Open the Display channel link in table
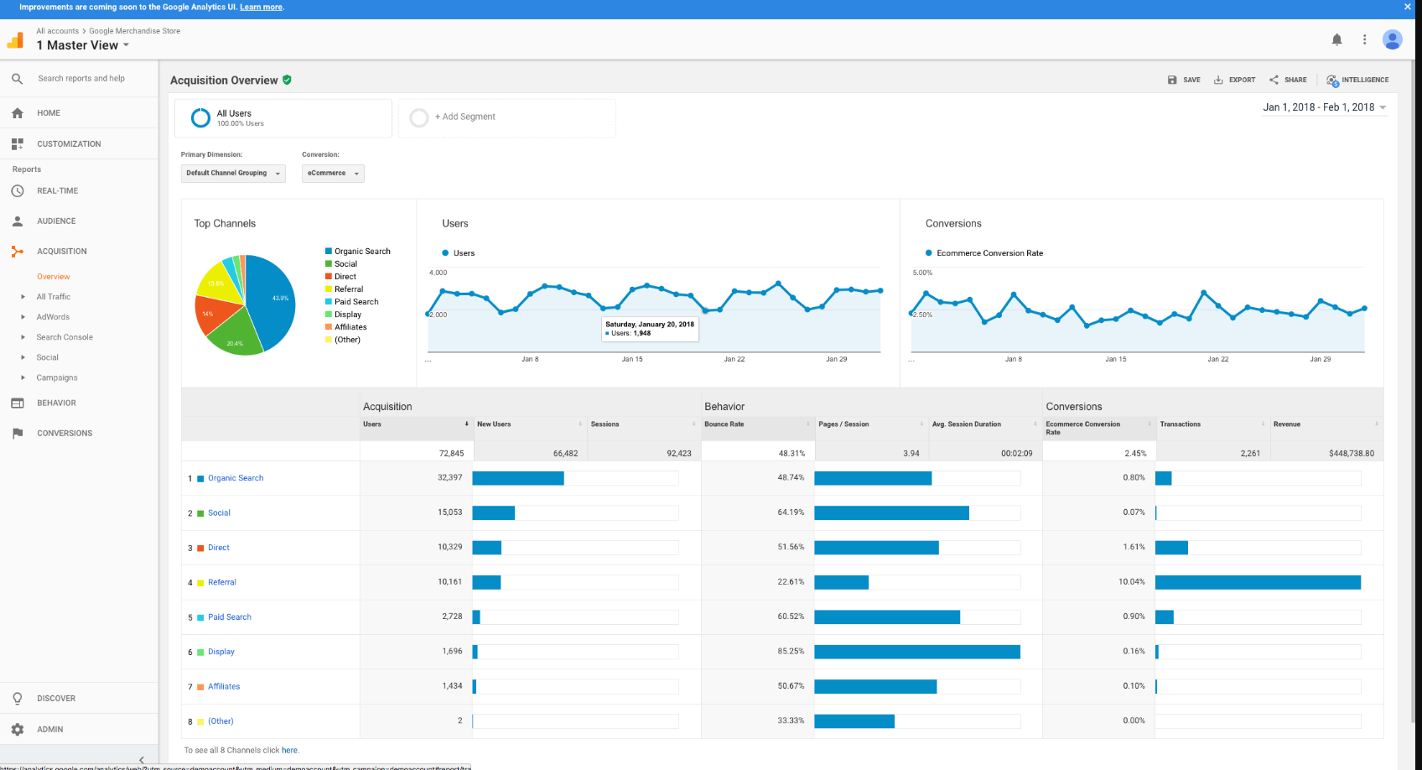Screen dimensions: 1422x770 pyautogui.click(x=221, y=652)
